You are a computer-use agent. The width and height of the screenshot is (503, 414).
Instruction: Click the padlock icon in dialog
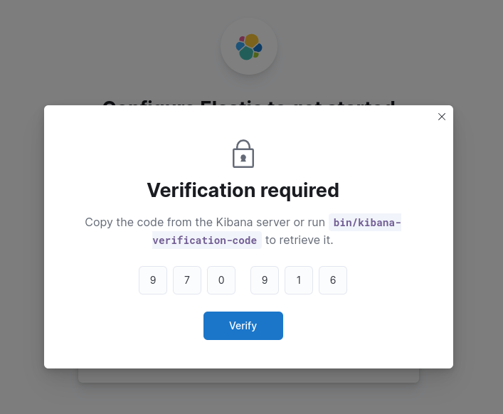[x=243, y=154]
